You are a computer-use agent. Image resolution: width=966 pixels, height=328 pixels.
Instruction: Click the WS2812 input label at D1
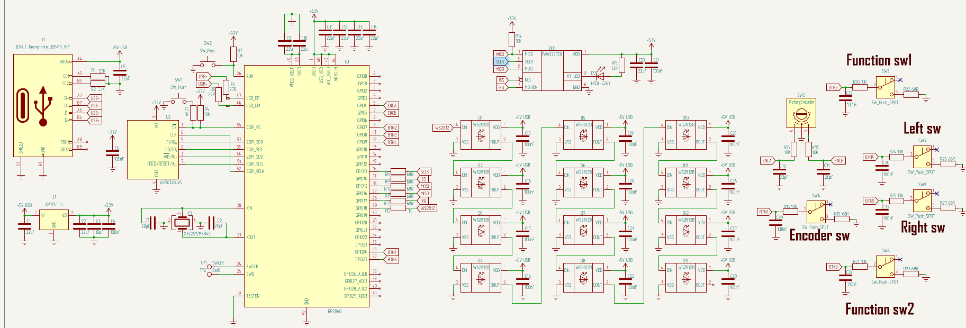(x=442, y=127)
